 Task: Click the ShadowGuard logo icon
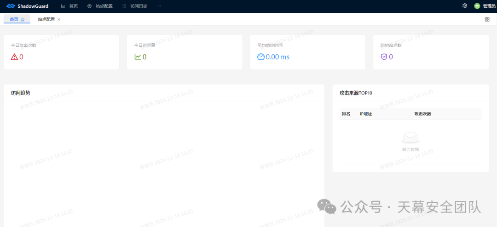10,6
